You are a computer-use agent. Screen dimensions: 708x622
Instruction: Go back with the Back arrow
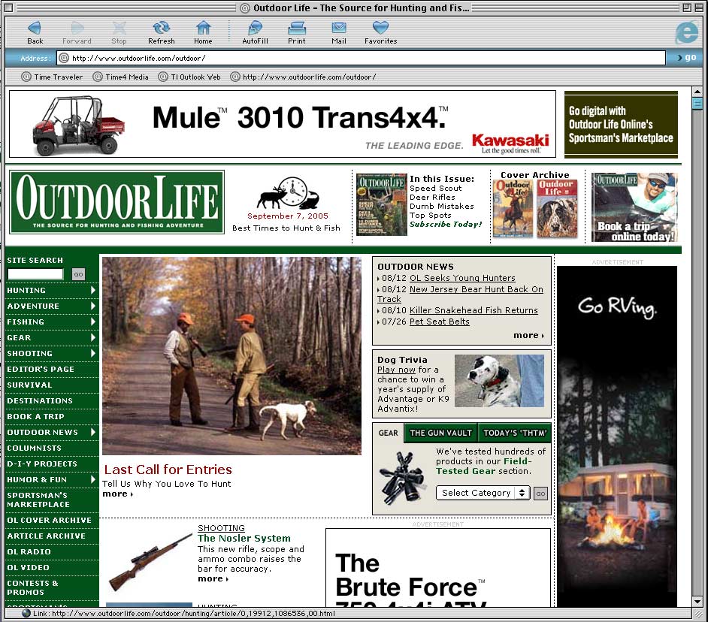35,32
